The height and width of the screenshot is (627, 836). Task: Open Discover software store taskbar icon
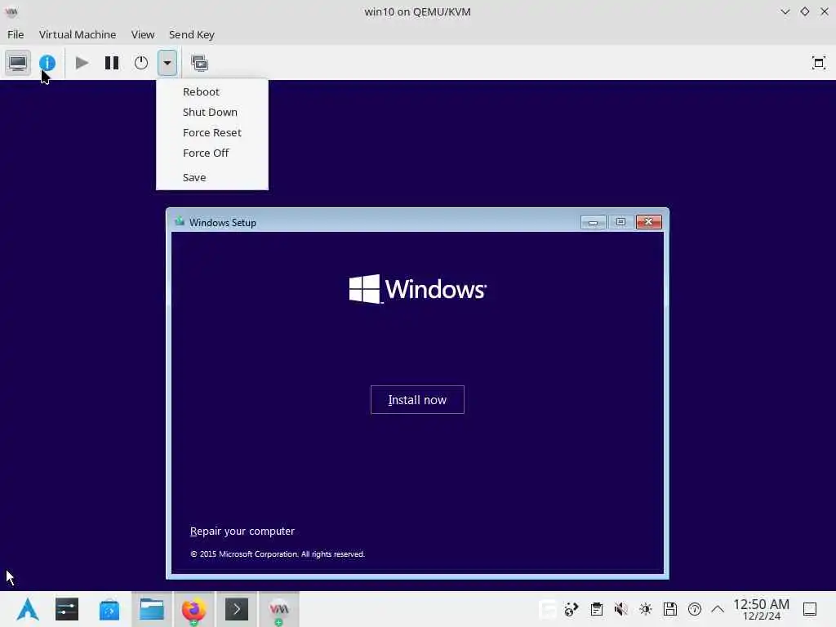coord(109,609)
